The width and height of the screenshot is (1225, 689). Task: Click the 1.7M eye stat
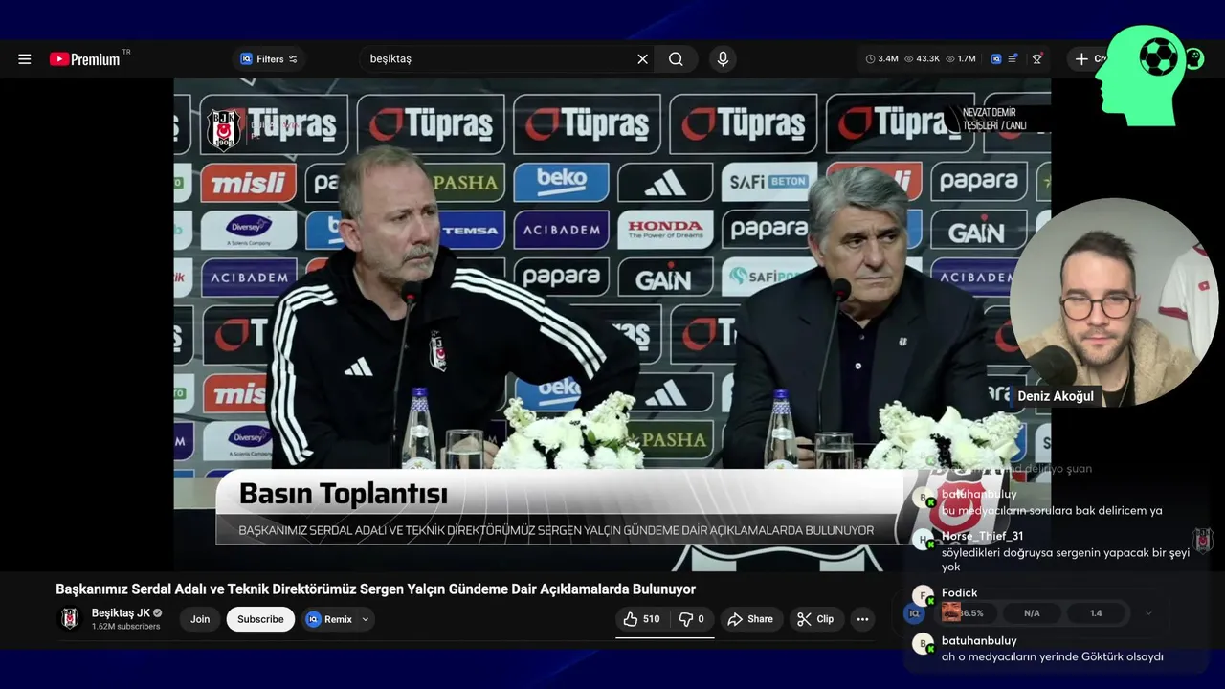point(961,59)
